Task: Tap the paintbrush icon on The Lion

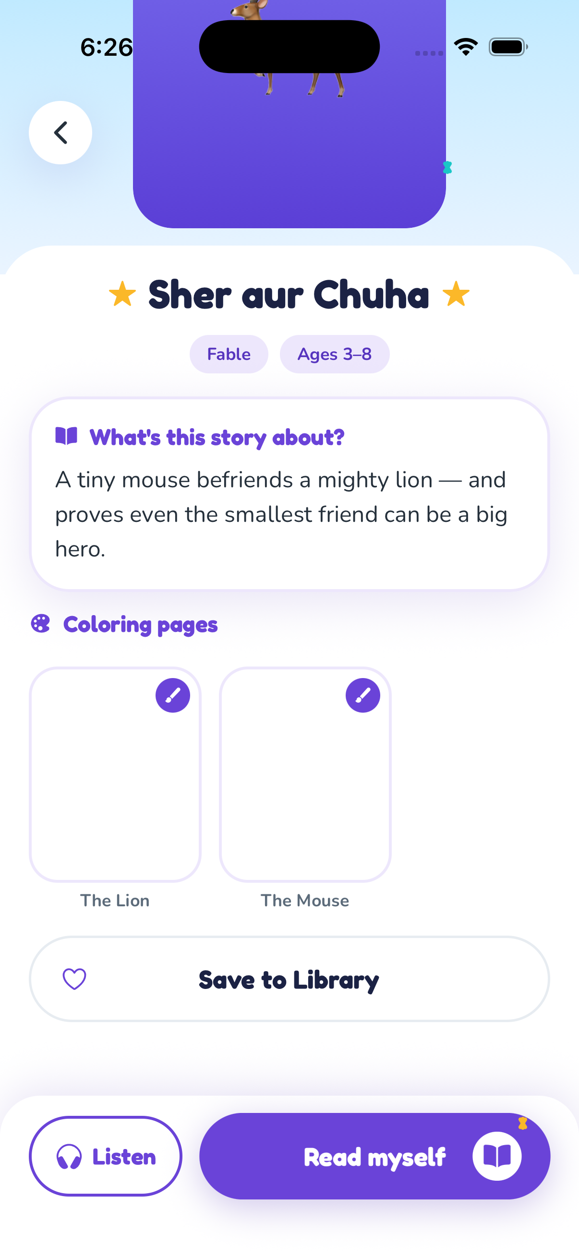Action: [172, 695]
